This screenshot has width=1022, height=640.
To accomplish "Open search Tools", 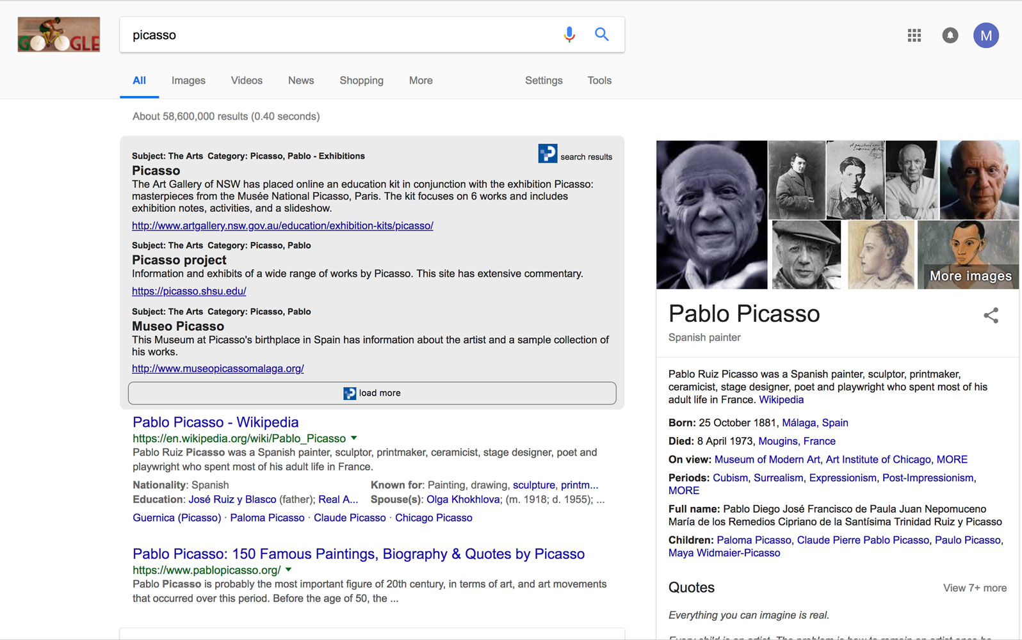I will [x=599, y=81].
